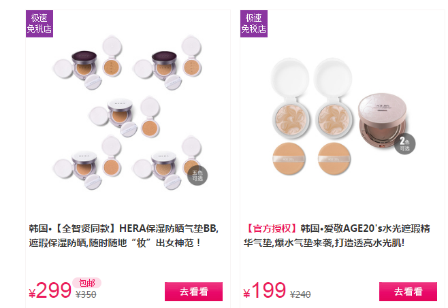Open the HERA保湿防晒气垫BB product title link
Image resolution: width=448 pixels, height=308 pixels.
click(124, 236)
